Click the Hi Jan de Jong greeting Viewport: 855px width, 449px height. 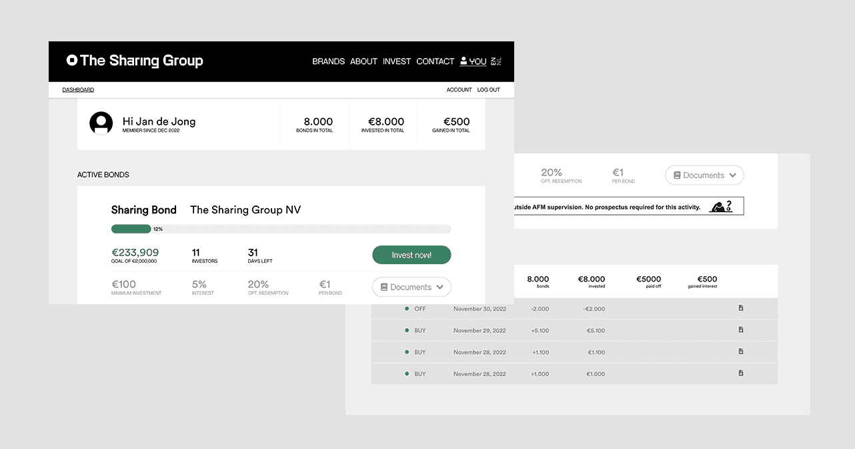click(159, 121)
